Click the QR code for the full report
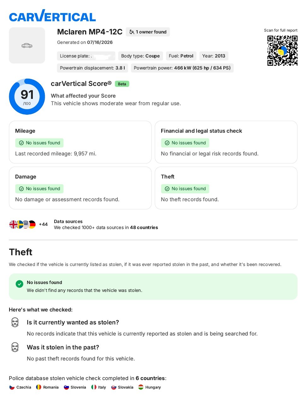Screen dimensions: 306x405 click(x=282, y=51)
